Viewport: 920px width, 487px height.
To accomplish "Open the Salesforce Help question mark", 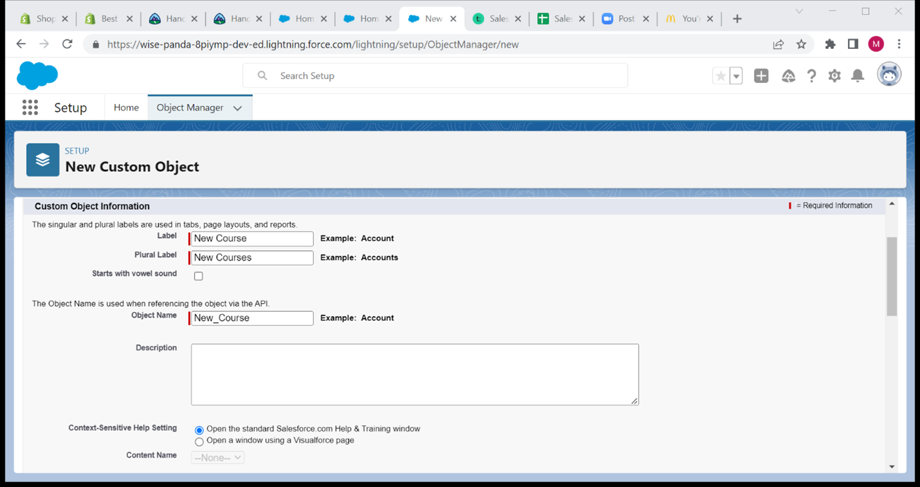I will [x=811, y=76].
